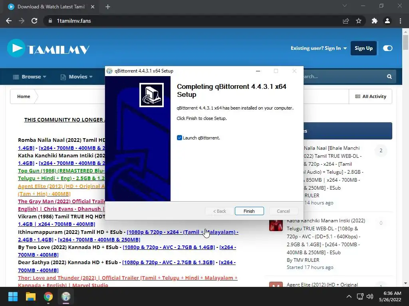The height and width of the screenshot is (306, 409).
Task: Close the Download & Watch Latest Tamil tab
Action: pyautogui.click(x=93, y=7)
